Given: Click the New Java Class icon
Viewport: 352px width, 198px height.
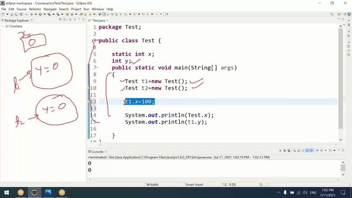Looking at the screenshot, I should 72,14.
